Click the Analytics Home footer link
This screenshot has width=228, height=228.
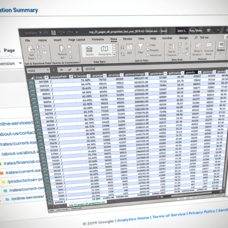coord(133,219)
